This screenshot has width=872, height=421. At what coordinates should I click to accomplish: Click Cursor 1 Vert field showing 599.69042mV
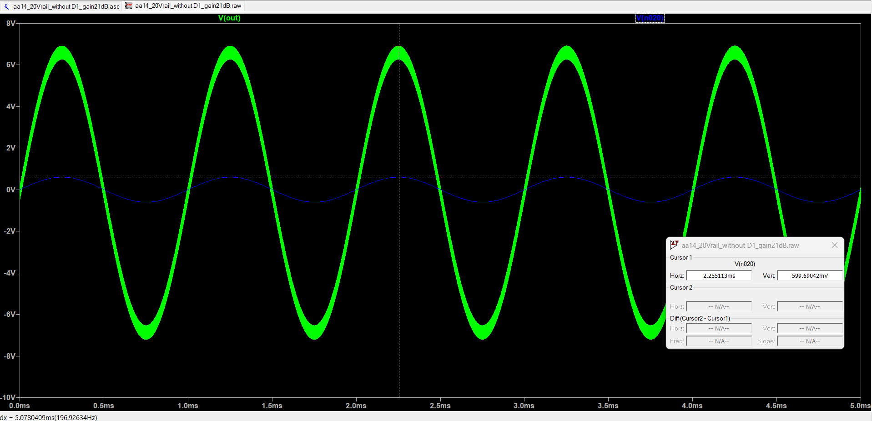click(x=810, y=276)
